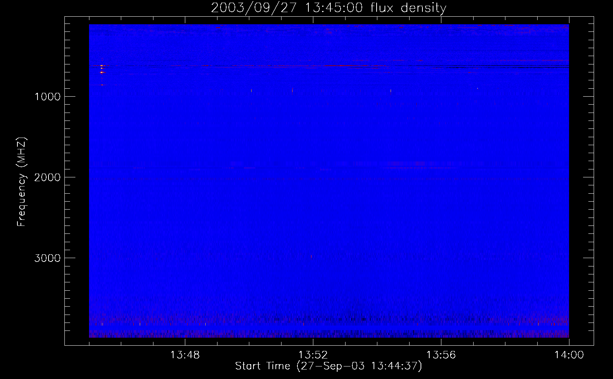Click the 3000 frequency tick label

[x=47, y=258]
